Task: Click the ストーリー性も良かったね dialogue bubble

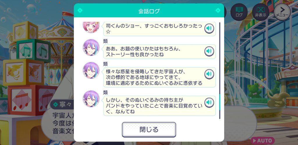Action: coord(159,52)
